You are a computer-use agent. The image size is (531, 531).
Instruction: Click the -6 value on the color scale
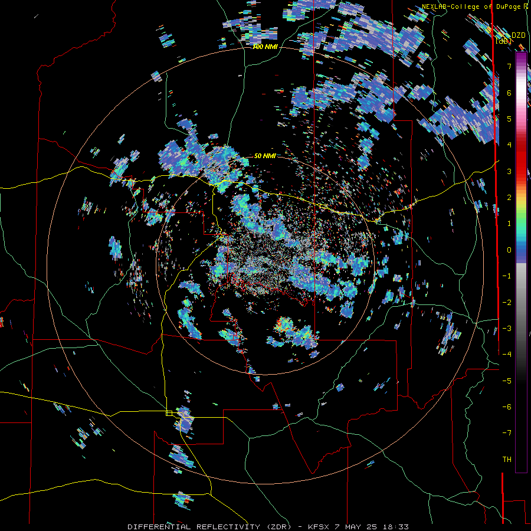507,407
